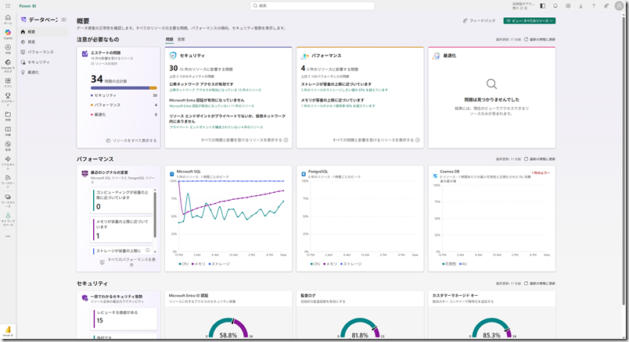Toggle CPU legend in Microsoft SQL chart
This screenshot has height=342, width=629.
click(183, 264)
